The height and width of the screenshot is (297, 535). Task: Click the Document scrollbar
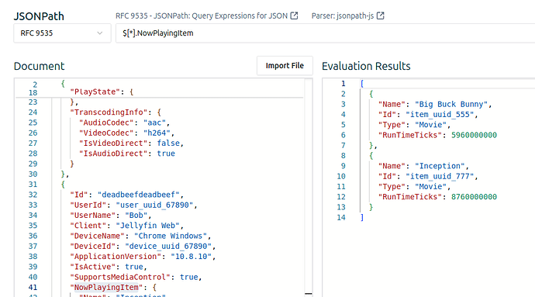(309, 187)
